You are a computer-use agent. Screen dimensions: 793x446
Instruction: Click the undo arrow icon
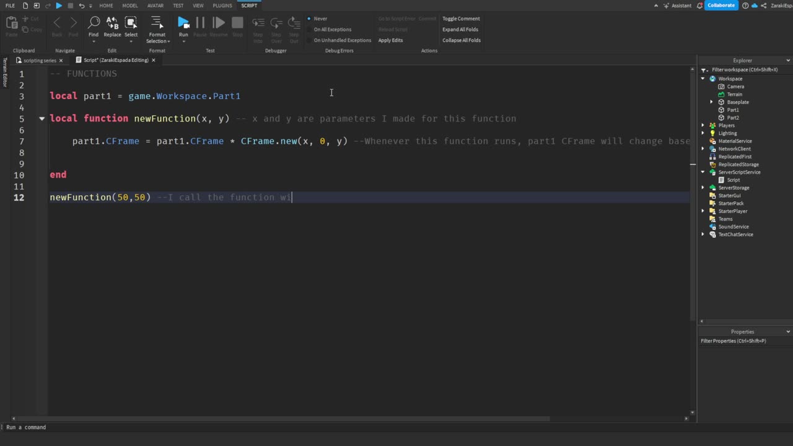point(81,6)
